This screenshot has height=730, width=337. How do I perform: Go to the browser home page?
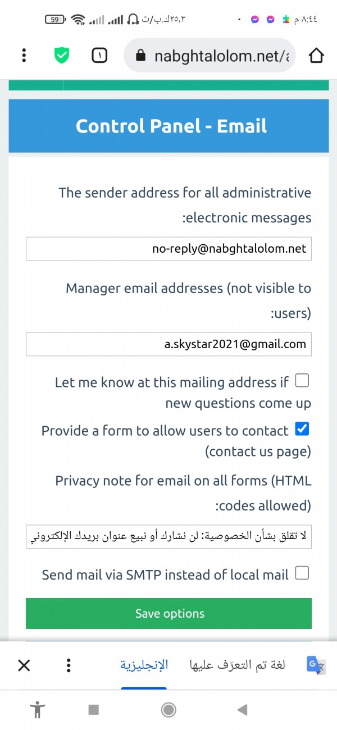click(316, 56)
